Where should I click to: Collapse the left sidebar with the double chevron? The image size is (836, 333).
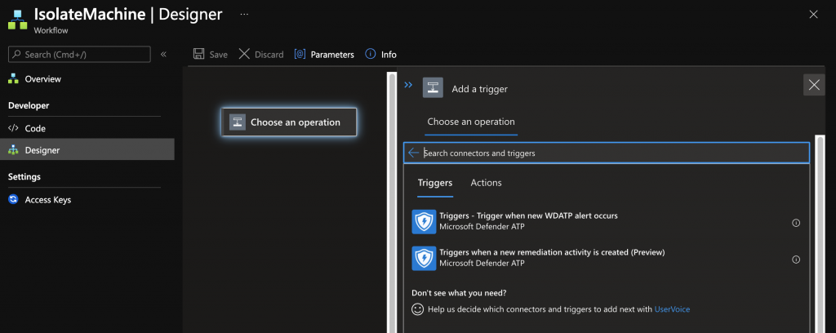point(163,54)
